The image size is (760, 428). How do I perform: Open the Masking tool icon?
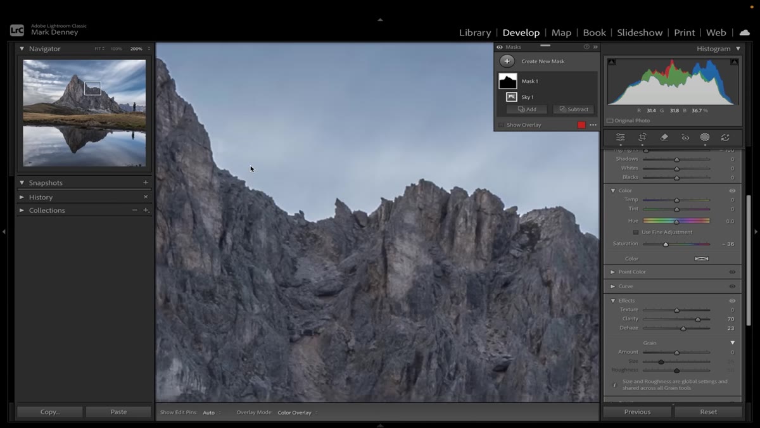705,137
